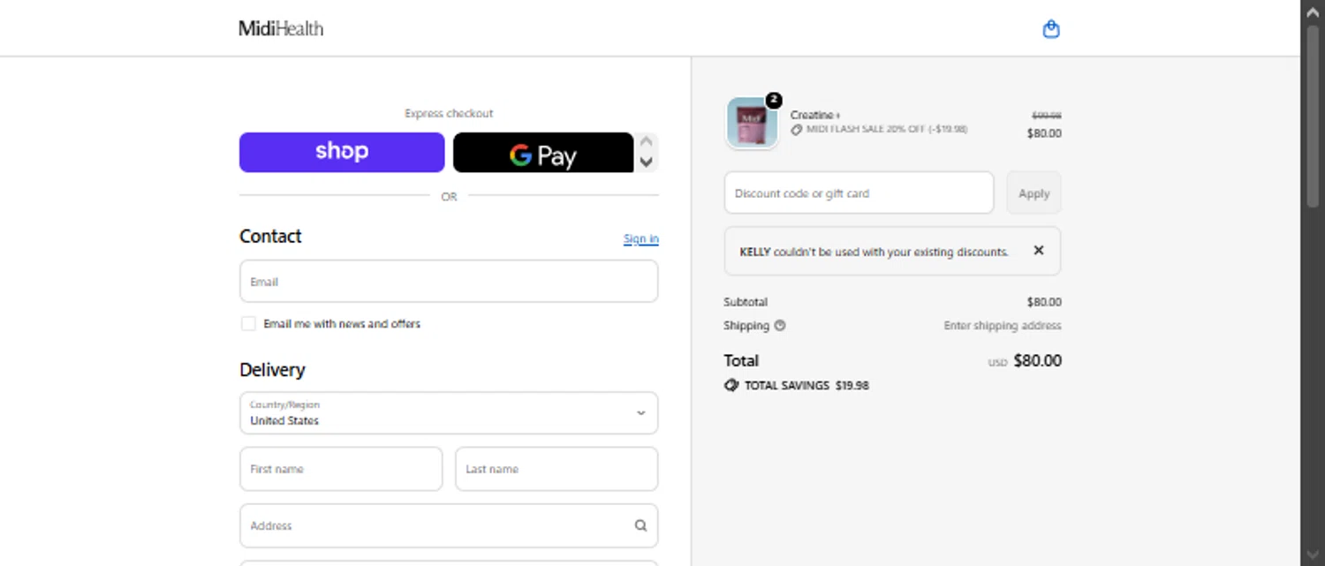Open the shopping bag cart icon
The height and width of the screenshot is (566, 1325).
click(x=1050, y=29)
